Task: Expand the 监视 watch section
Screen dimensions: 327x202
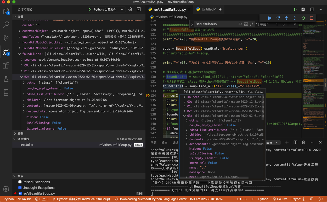Action: (15, 133)
